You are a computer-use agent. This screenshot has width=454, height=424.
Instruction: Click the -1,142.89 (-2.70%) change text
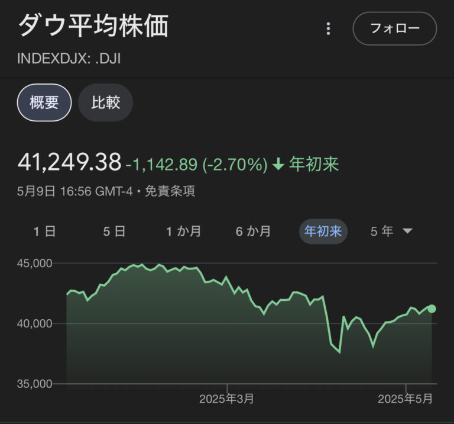tap(197, 164)
